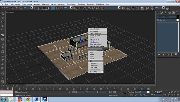Click the Zoom viewport navigation icon
Viewport: 180px width, 102px height.
click(169, 92)
